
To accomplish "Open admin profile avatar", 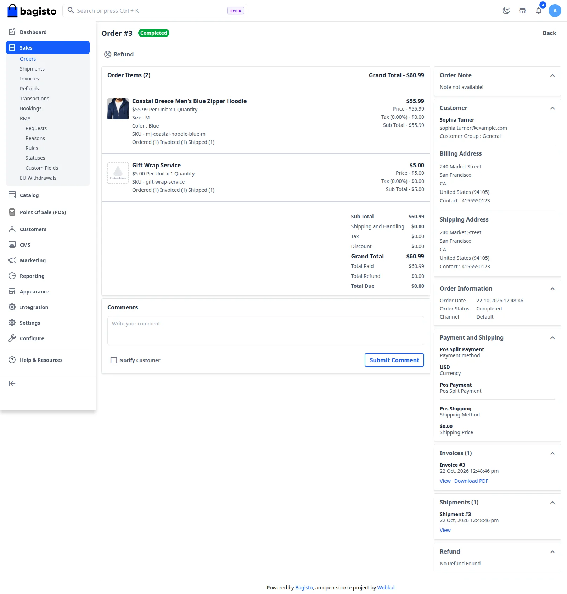I will pyautogui.click(x=555, y=11).
